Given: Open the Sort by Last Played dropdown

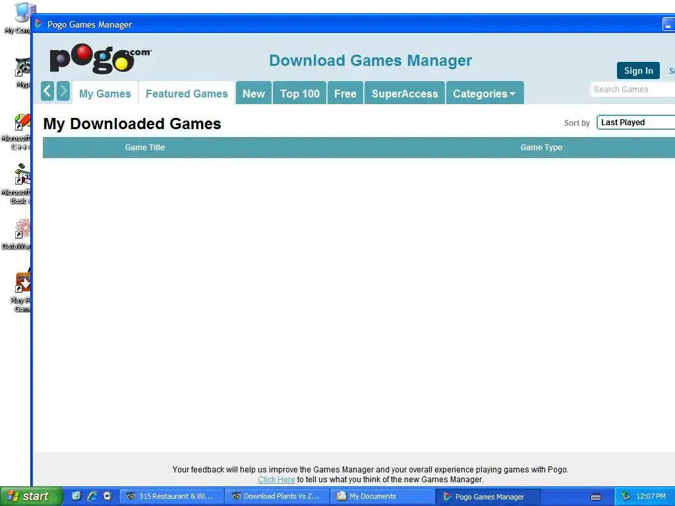Looking at the screenshot, I should click(636, 123).
